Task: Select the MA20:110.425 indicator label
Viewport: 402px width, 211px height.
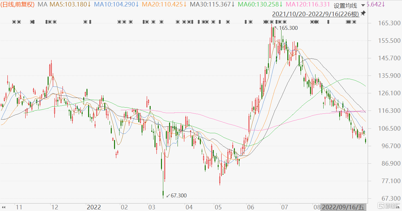Action: click(x=165, y=5)
